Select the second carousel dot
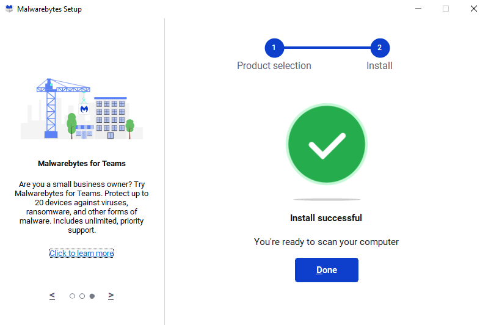Image resolution: width=480 pixels, height=325 pixels. 82,296
